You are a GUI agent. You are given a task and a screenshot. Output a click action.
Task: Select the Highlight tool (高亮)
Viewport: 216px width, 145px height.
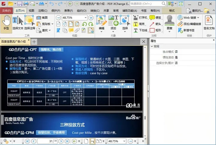pos(139,24)
